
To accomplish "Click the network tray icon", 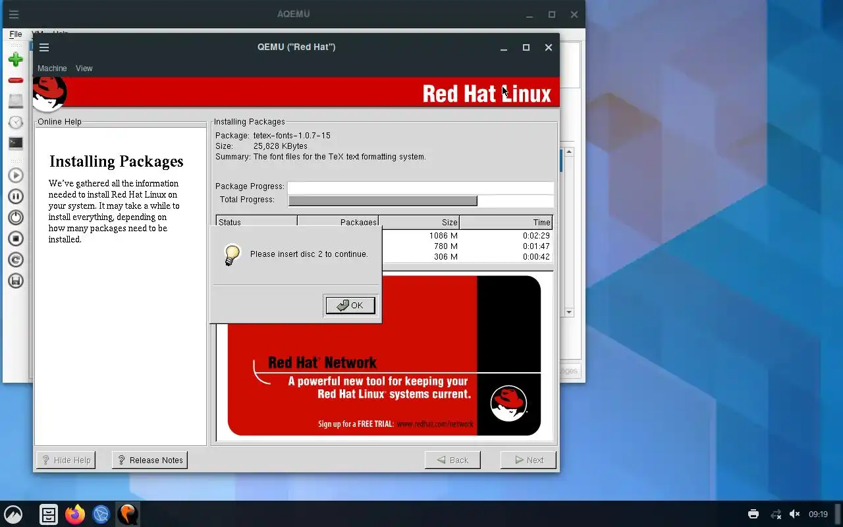I will pyautogui.click(x=776, y=514).
